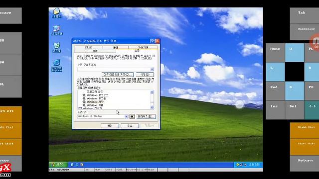
Task: Switch to the 볼륨 (Volume) tab
Action: click(x=95, y=51)
